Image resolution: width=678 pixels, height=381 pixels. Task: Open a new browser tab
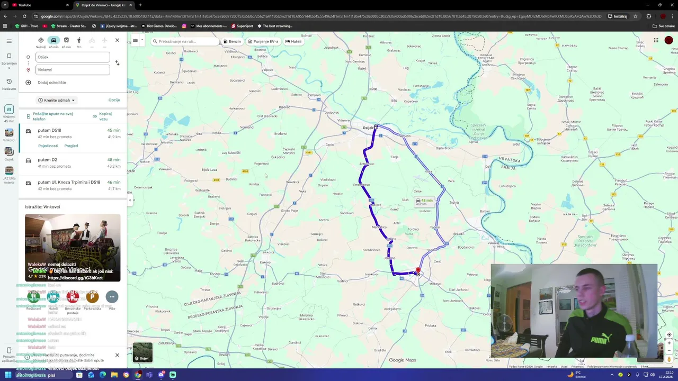click(x=140, y=5)
